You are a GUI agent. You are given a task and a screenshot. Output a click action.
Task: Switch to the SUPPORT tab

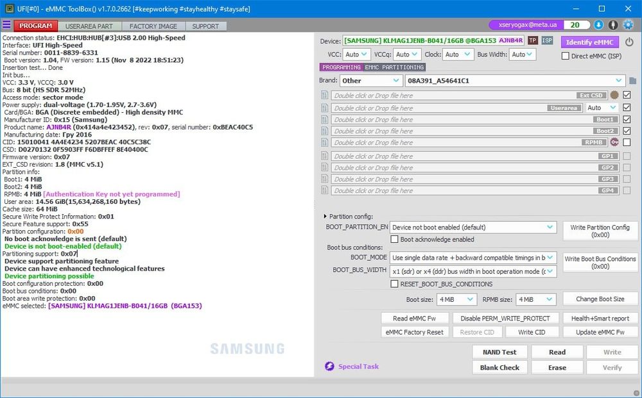(x=205, y=26)
